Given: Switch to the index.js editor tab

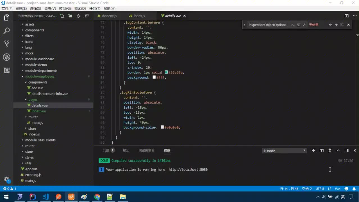Looking at the screenshot, I should pos(139,16).
